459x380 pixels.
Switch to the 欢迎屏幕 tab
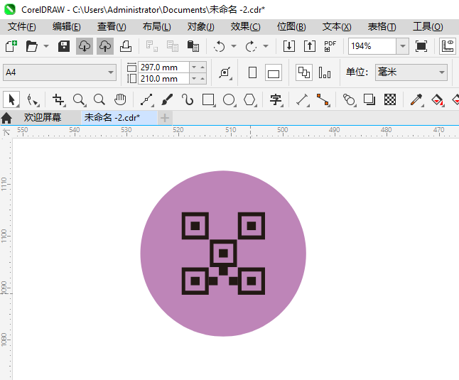click(x=43, y=118)
